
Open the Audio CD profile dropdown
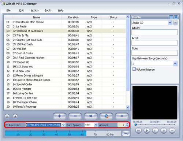(x=170, y=23)
